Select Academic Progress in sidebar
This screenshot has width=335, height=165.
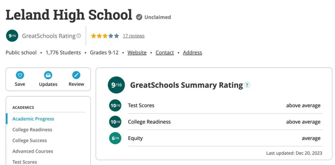coord(33,119)
